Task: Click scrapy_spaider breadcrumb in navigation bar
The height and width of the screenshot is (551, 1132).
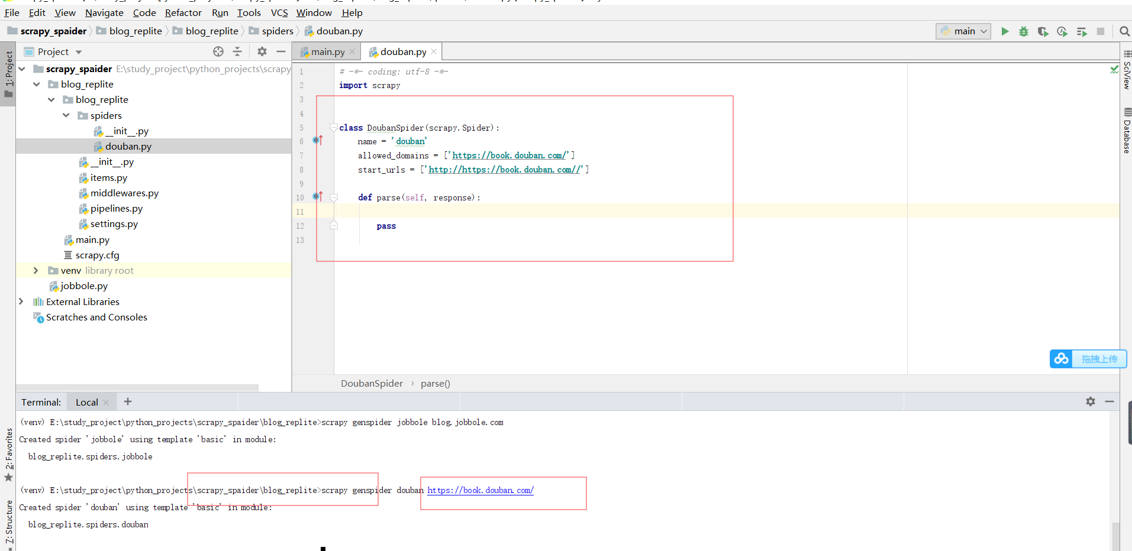Action: point(47,31)
